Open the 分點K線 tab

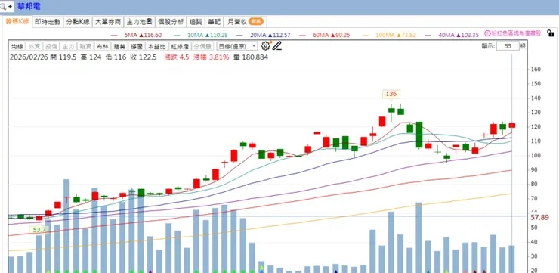pyautogui.click(x=78, y=22)
